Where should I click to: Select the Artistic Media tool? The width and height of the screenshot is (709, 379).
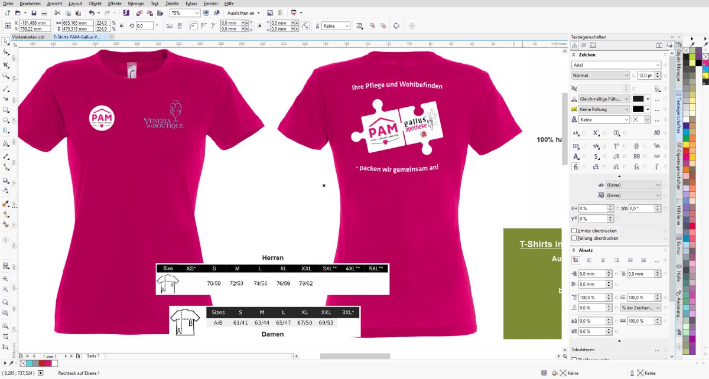coord(5,99)
